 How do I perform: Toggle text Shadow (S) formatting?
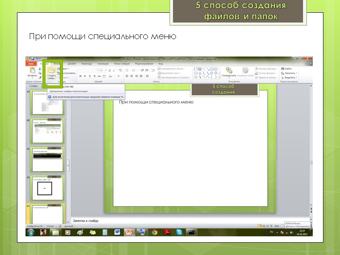94,76
